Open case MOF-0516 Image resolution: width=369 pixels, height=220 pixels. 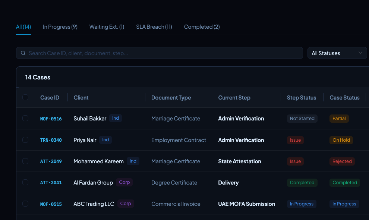pyautogui.click(x=51, y=119)
